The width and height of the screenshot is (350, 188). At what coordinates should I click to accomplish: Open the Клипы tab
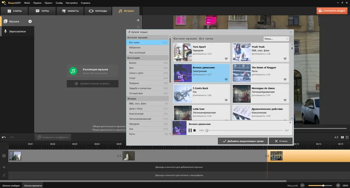pos(15,11)
